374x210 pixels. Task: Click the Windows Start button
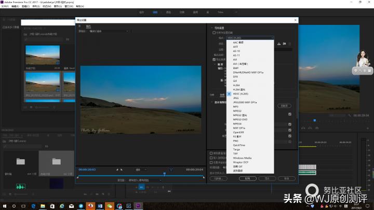[x=5, y=205]
